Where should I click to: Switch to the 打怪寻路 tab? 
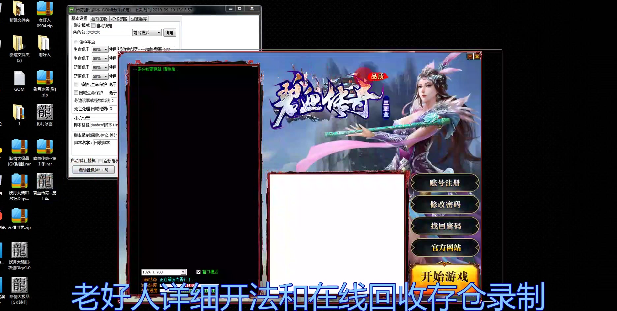119,19
